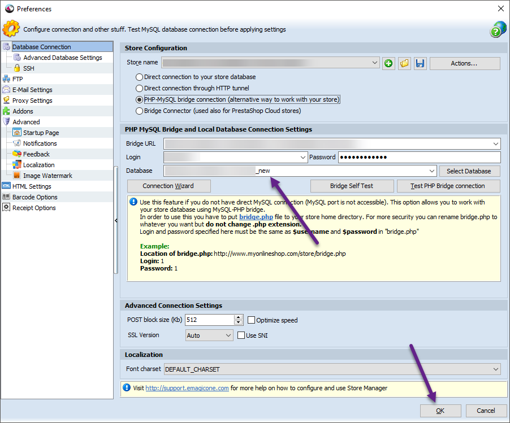Open the Store name dropdown
The width and height of the screenshot is (510, 423).
(375, 62)
